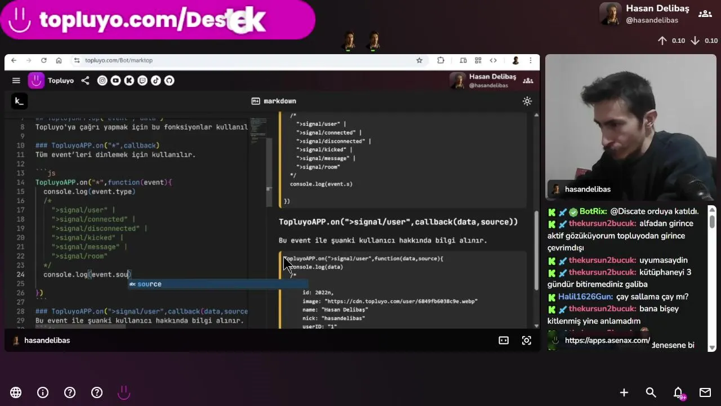Open the Twitch social link
721x406 pixels.
(x=143, y=81)
